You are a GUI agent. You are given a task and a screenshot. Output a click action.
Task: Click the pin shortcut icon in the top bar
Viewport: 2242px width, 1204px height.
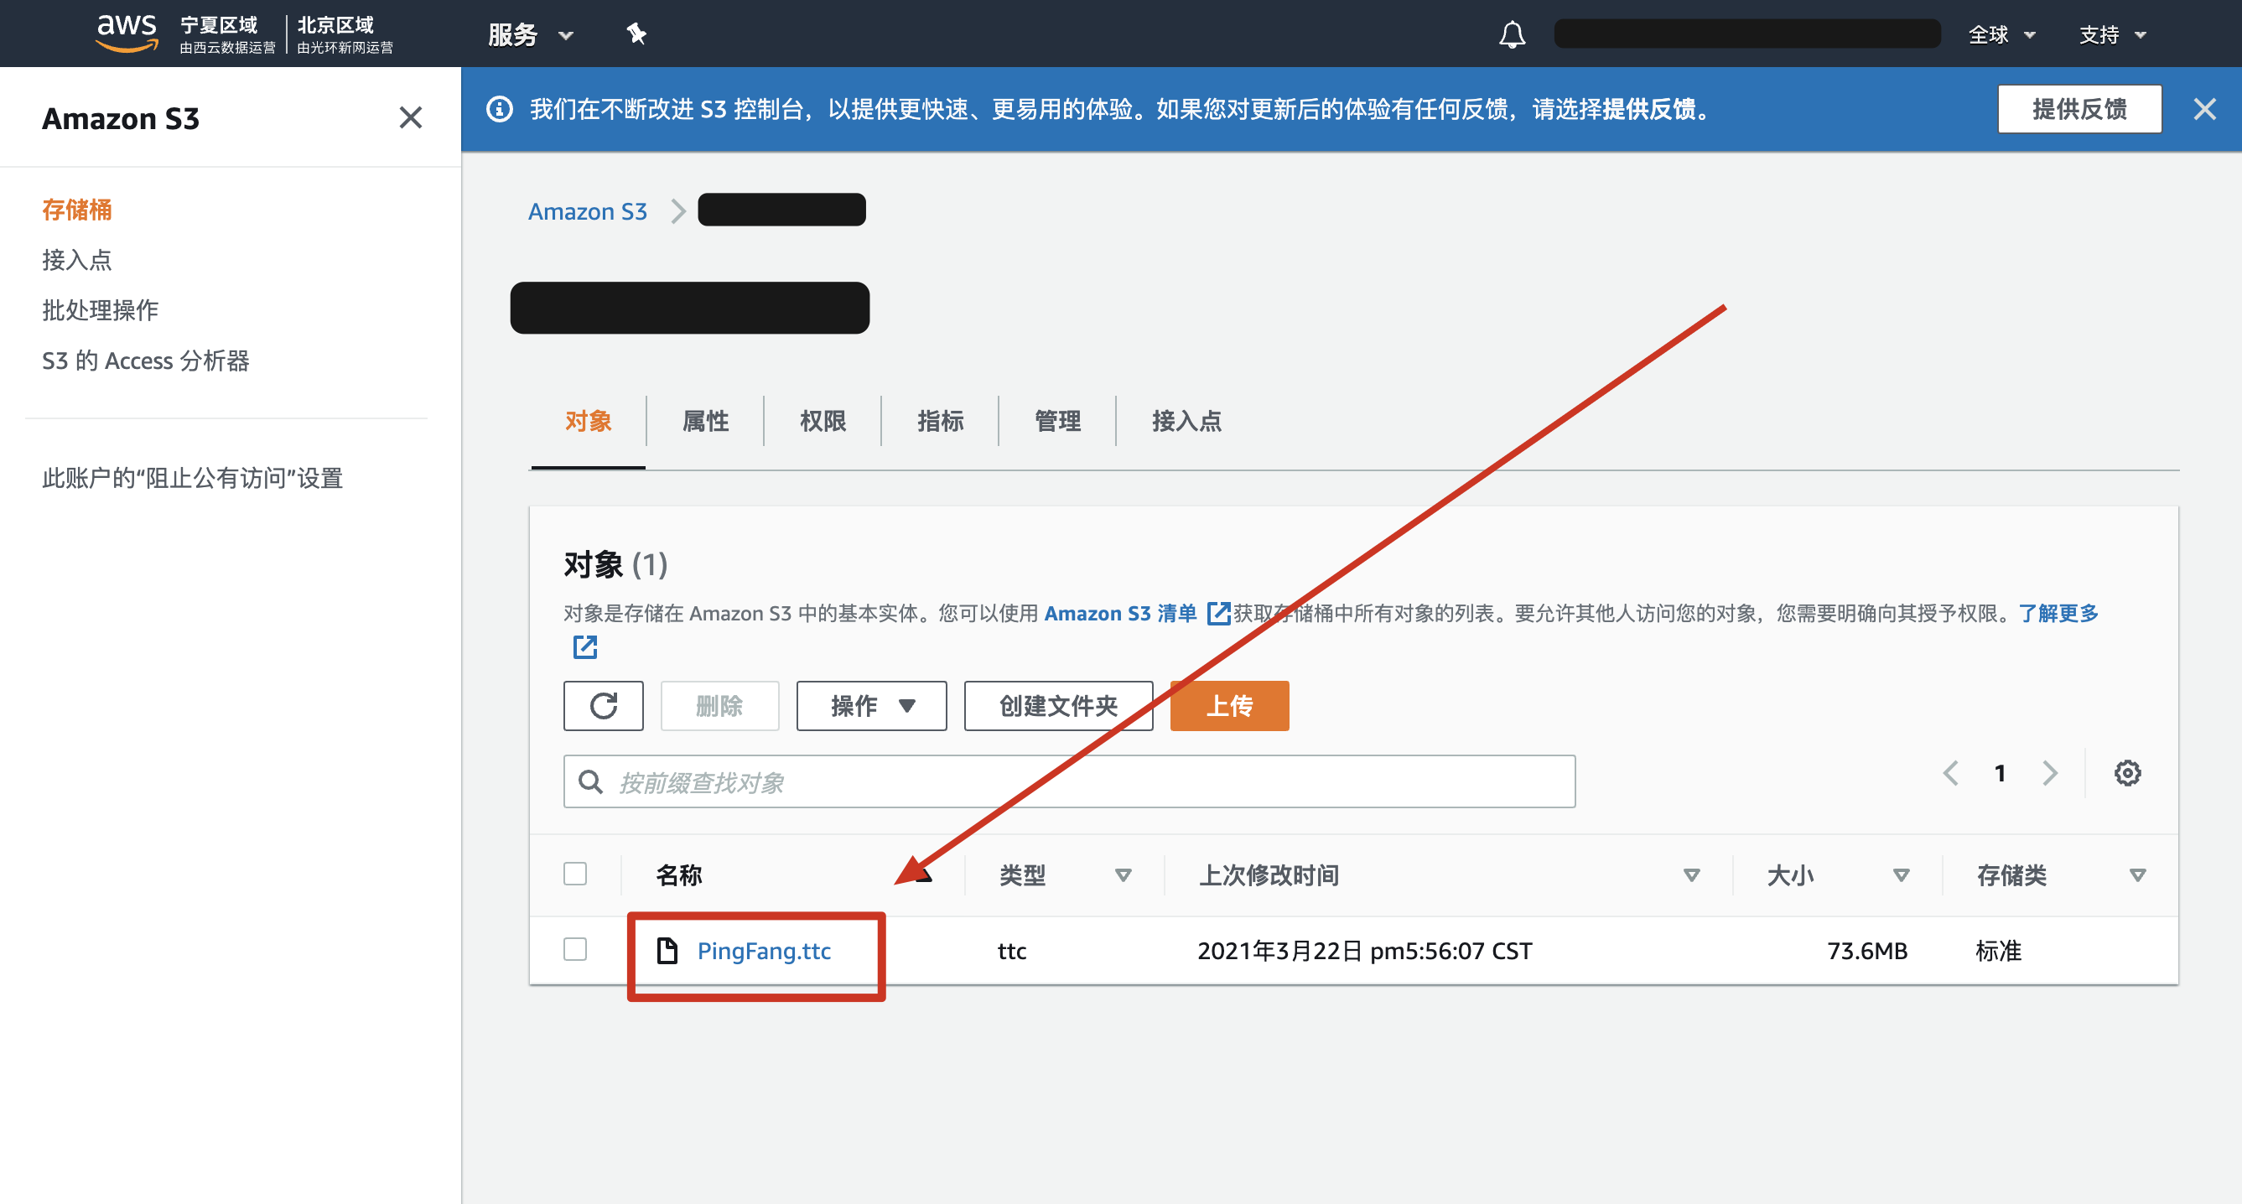click(636, 35)
